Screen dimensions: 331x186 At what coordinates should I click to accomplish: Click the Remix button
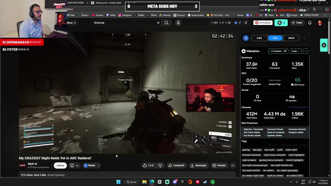tap(89, 165)
